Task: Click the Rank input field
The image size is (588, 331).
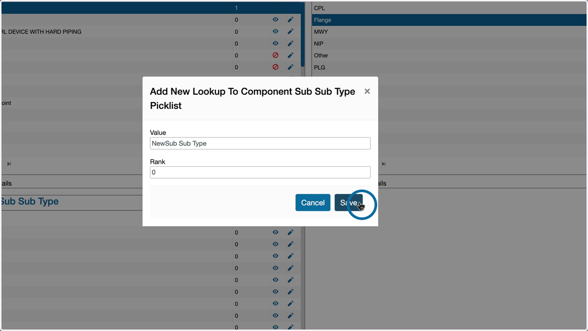Action: pos(260,172)
